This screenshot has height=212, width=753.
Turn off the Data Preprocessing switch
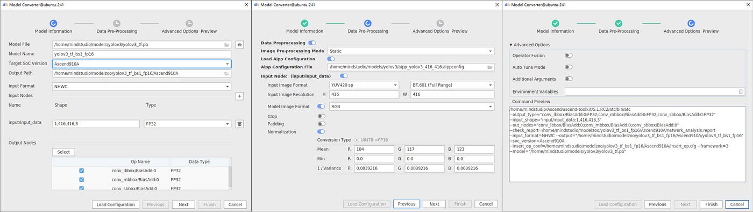(312, 43)
